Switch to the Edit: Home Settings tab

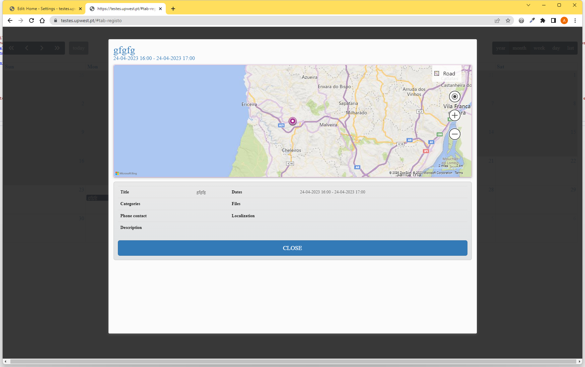click(46, 9)
